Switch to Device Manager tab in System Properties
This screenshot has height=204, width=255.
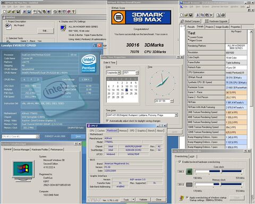pos(21,149)
